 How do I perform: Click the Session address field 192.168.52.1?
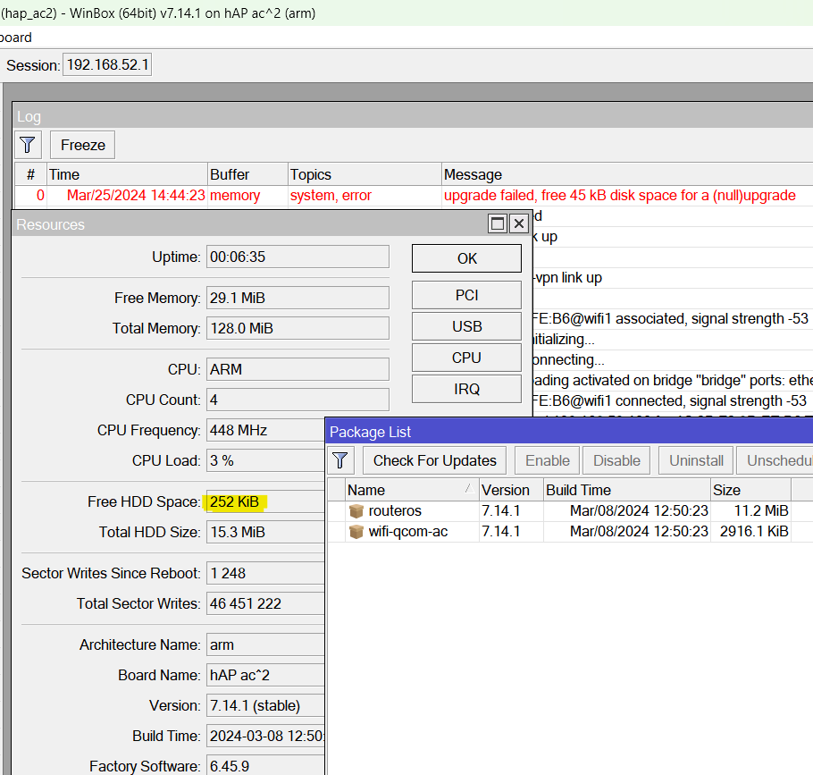(x=107, y=65)
